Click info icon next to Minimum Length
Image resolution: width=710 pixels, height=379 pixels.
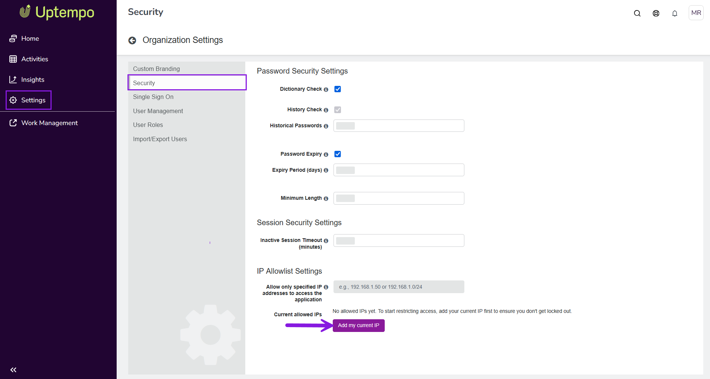pyautogui.click(x=326, y=199)
